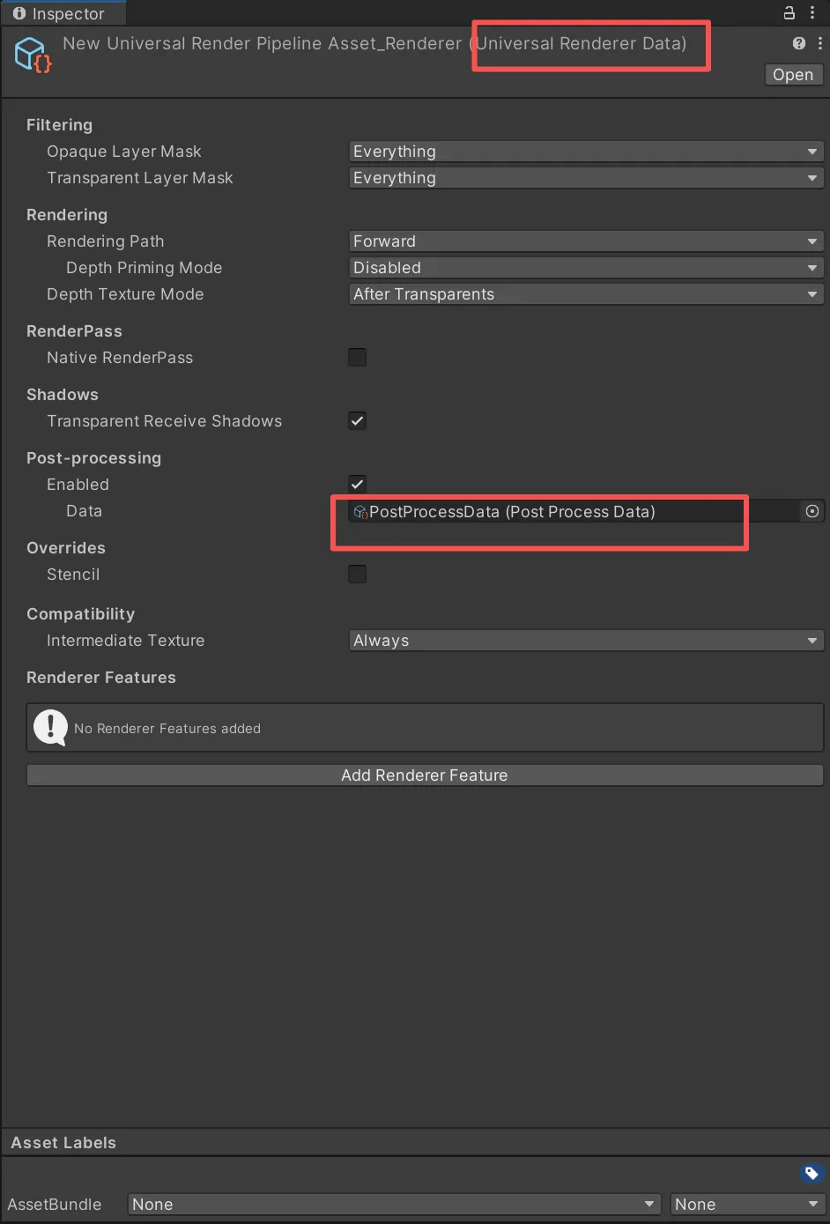Open the asset header kebab menu
The image size is (830, 1224).
coord(820,43)
